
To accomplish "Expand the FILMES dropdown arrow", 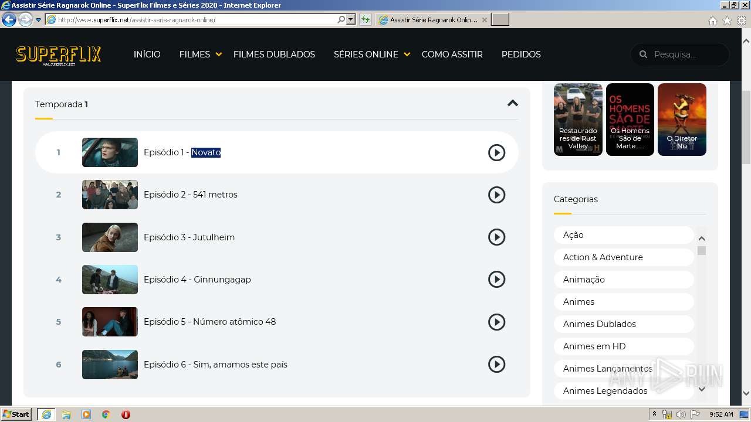I will tap(218, 55).
